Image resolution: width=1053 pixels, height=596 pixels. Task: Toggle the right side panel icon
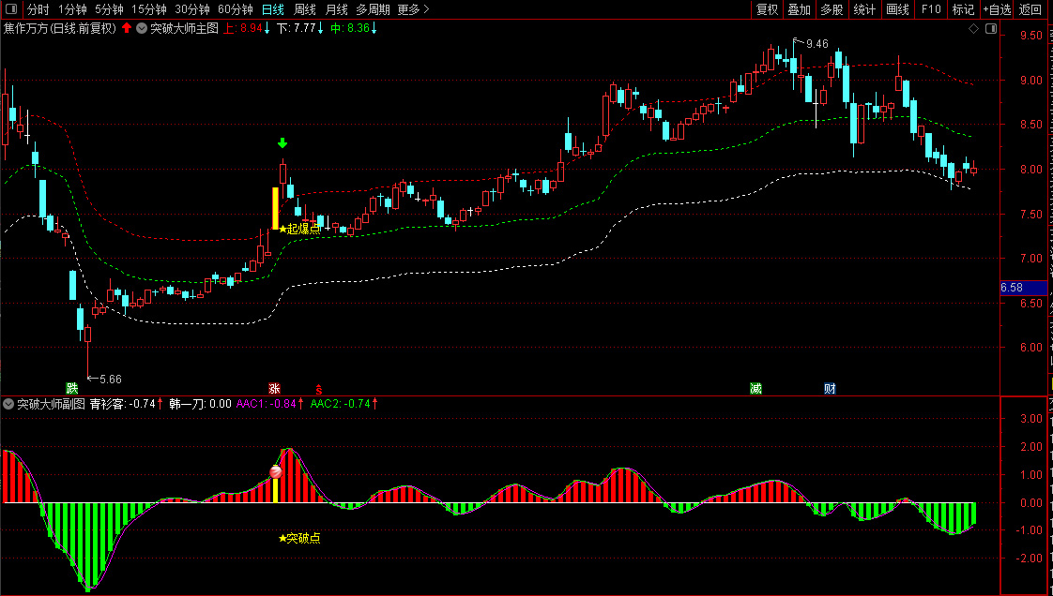point(990,28)
